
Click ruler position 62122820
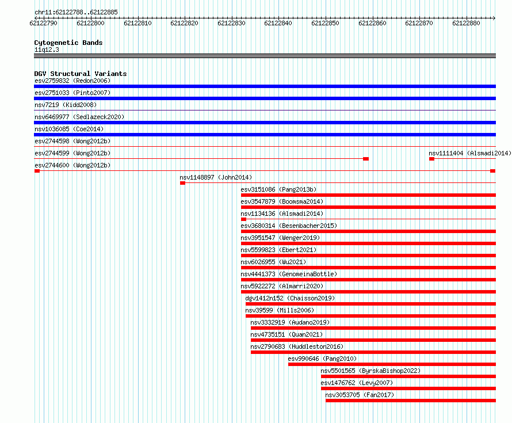click(x=185, y=23)
